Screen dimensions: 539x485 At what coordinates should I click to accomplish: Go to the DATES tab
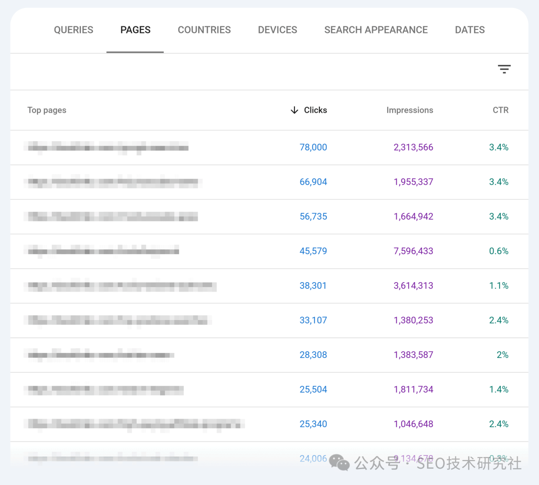click(x=470, y=30)
